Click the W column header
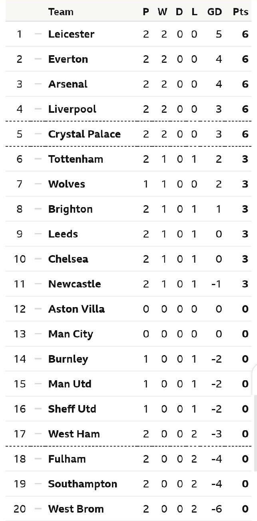Viewport: 257px width, 521px height. click(162, 12)
